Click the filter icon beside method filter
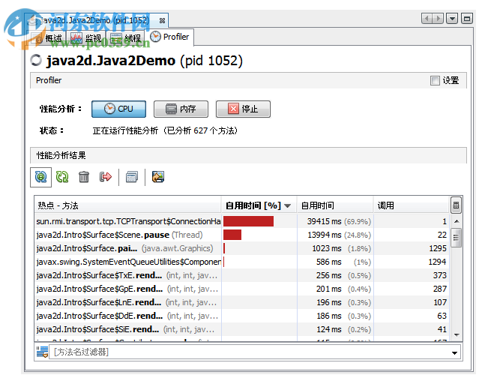The image size is (491, 375). tap(42, 352)
